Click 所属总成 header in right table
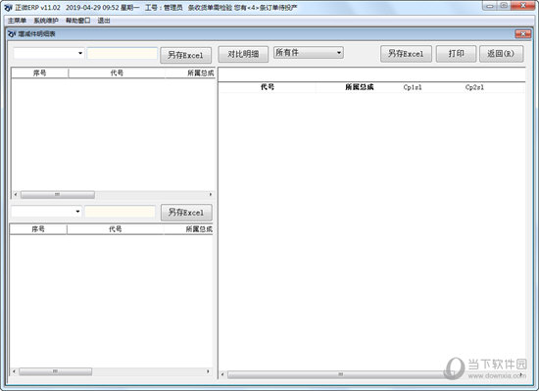 360,87
